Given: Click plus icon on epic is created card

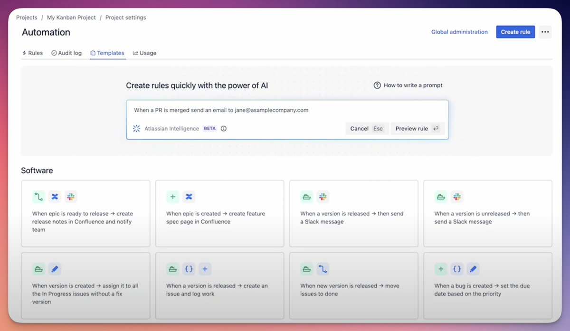Looking at the screenshot, I should click(172, 197).
